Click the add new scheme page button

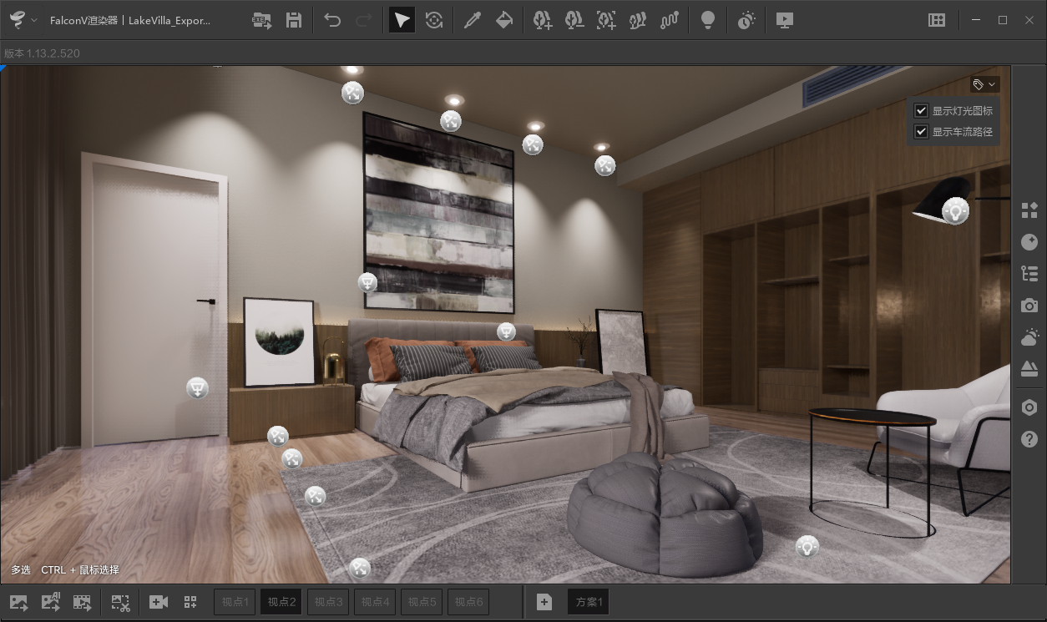544,602
